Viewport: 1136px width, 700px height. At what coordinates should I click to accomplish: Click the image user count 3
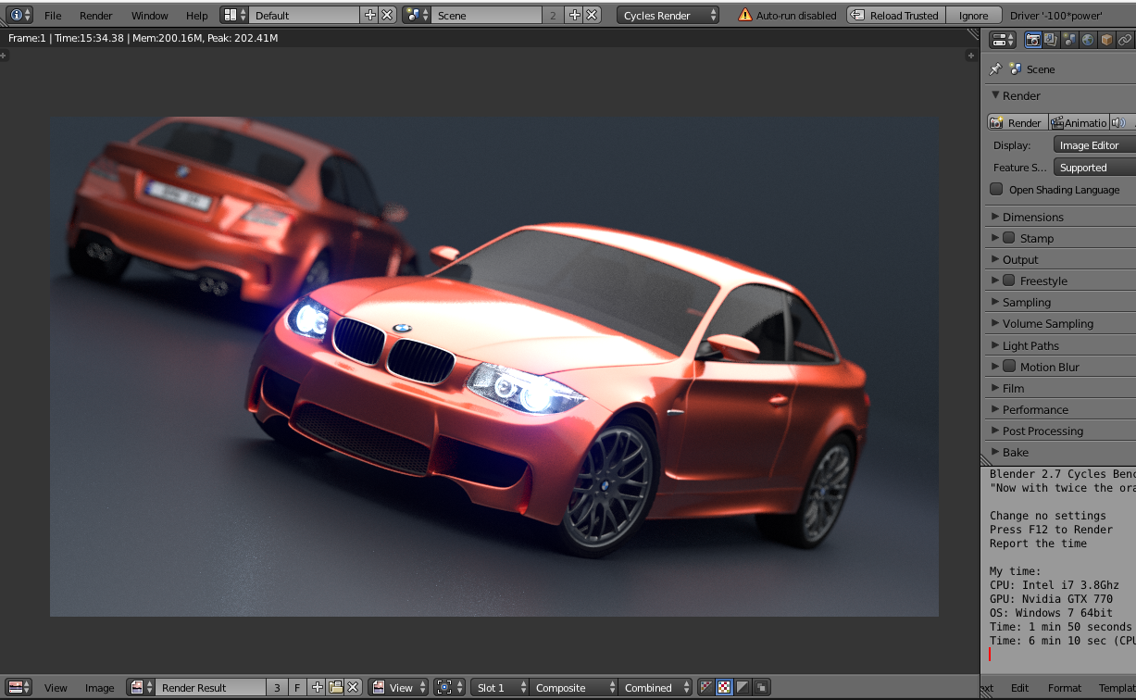coord(277,687)
